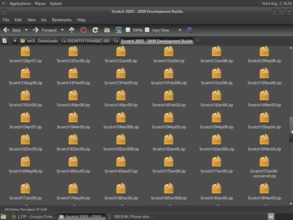Open the System panel menu

tap(56, 3)
